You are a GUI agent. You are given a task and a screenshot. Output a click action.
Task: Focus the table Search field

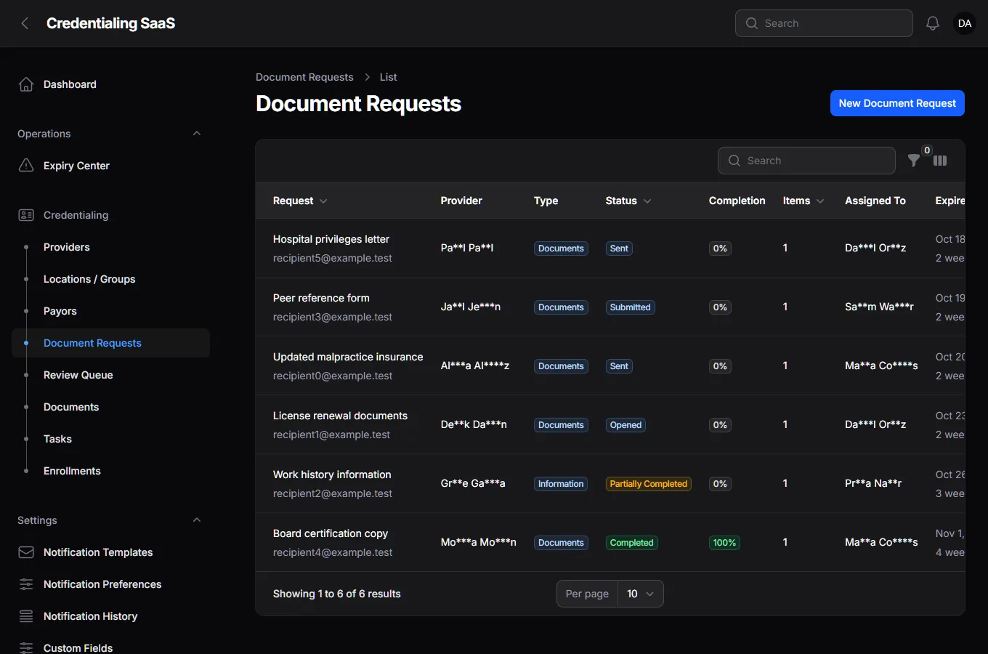(x=806, y=161)
